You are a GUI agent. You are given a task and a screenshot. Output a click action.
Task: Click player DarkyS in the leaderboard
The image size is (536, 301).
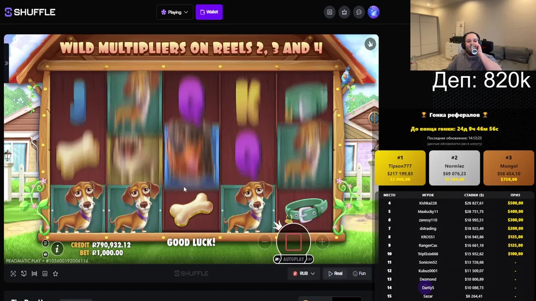[x=428, y=288]
